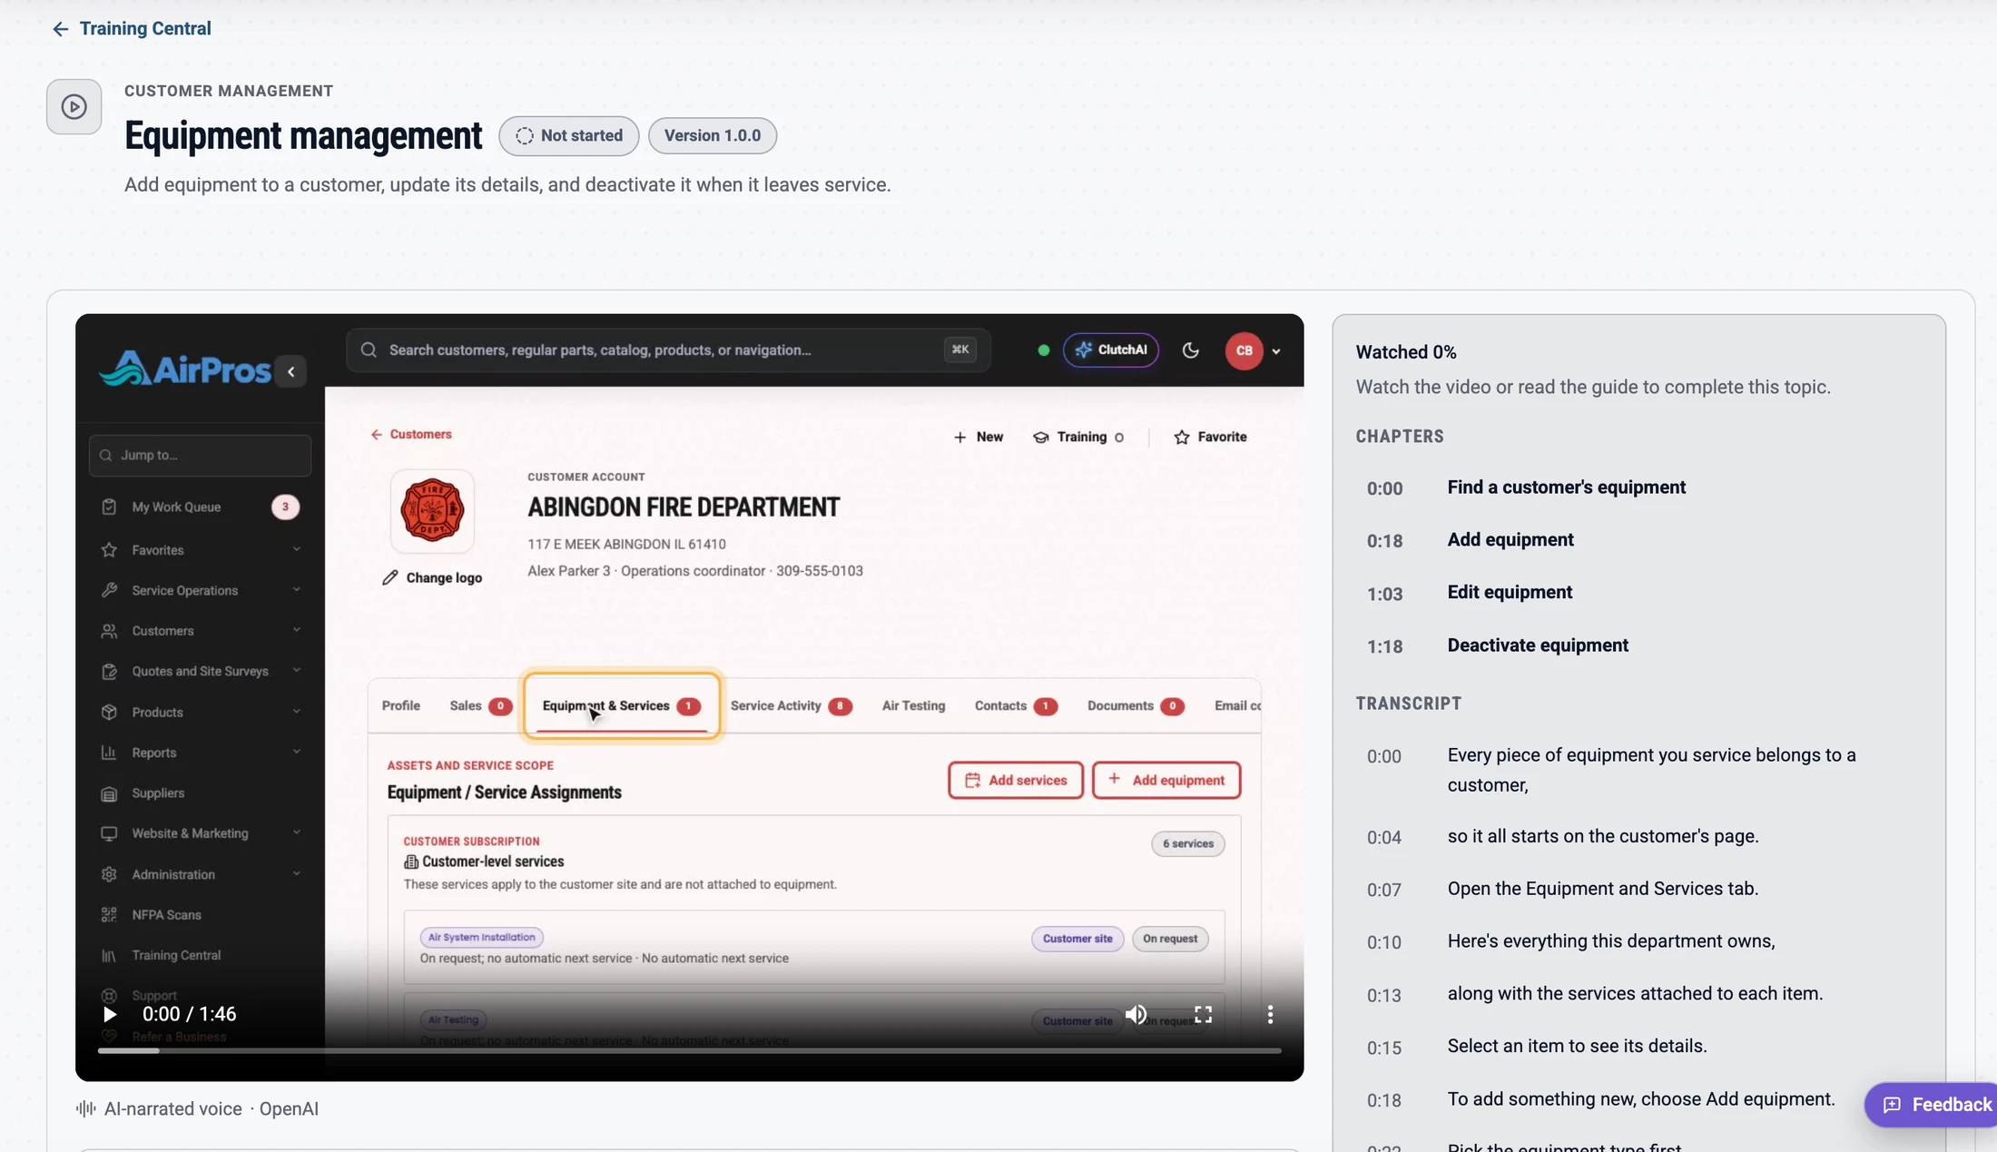The width and height of the screenshot is (1997, 1152).
Task: Click the New plus button
Action: click(978, 437)
